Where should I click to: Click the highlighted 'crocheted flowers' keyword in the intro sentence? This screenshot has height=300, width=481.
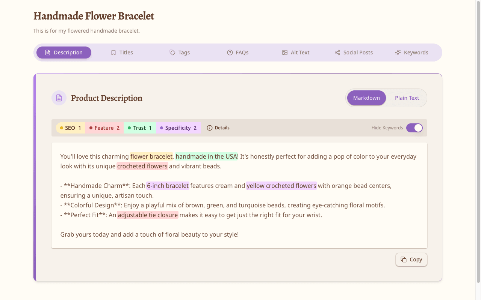pyautogui.click(x=142, y=166)
